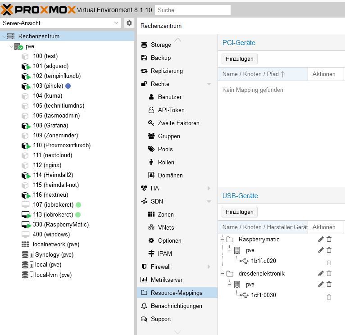345x335 pixels.
Task: Open the IPAM menu entry
Action: pyautogui.click(x=177, y=254)
